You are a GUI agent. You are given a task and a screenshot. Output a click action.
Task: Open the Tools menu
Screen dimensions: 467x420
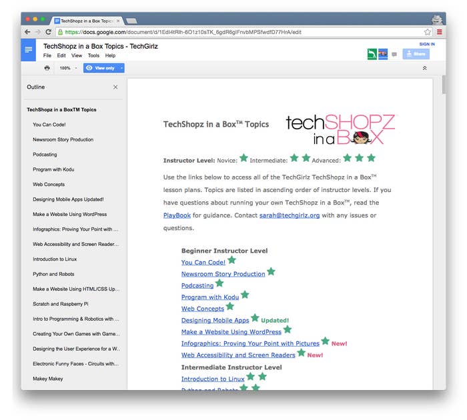tap(93, 55)
